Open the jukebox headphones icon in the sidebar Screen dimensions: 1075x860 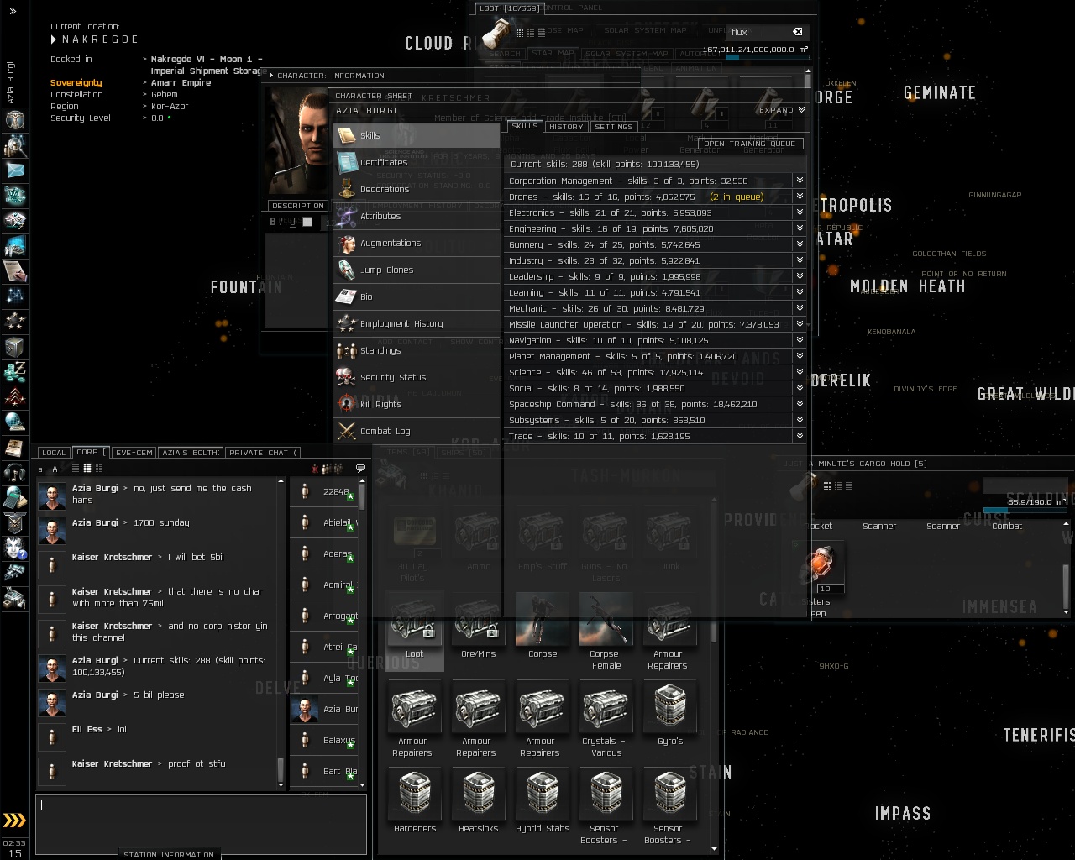(14, 473)
